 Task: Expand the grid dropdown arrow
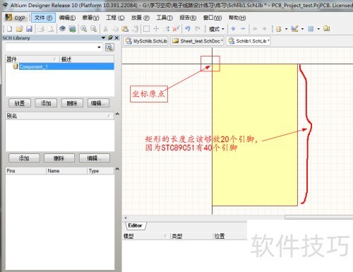[x=318, y=29]
